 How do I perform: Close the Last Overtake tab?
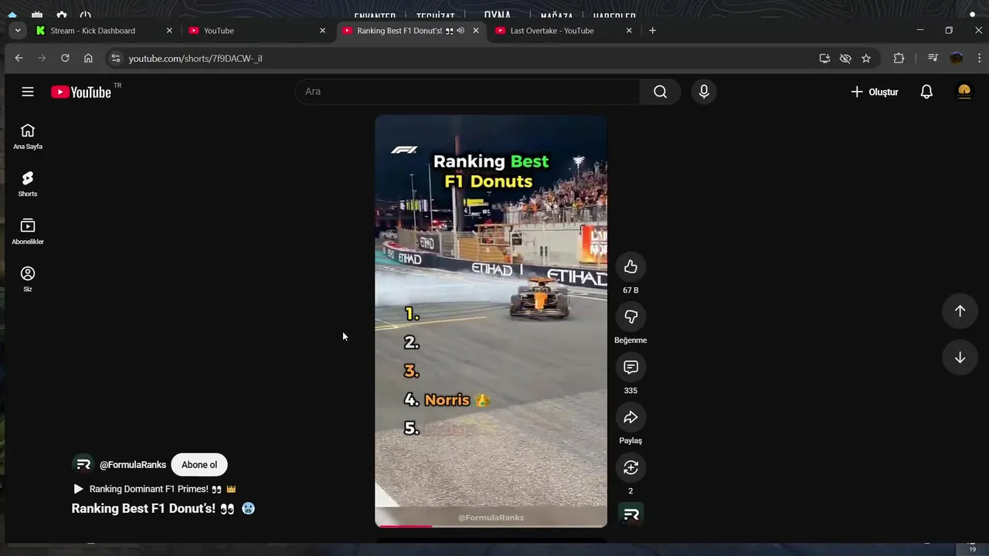[629, 31]
